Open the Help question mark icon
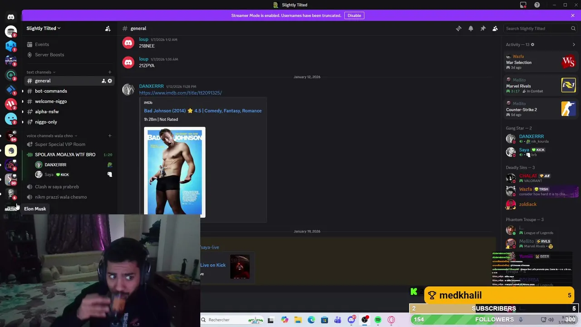This screenshot has height=327, width=581. pyautogui.click(x=537, y=5)
